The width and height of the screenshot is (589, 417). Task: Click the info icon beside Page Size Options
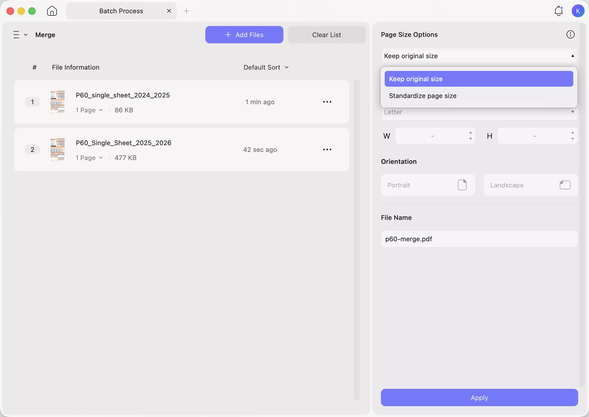click(x=570, y=35)
